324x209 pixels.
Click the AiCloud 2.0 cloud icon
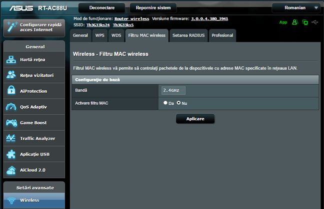pos(11,170)
